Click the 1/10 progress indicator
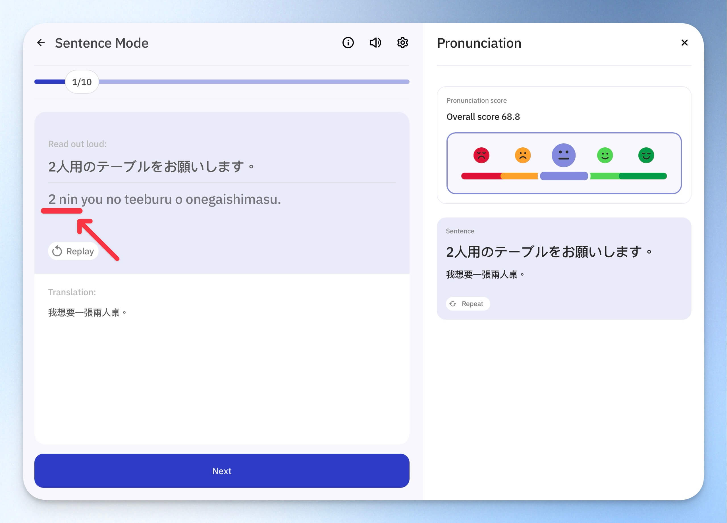The height and width of the screenshot is (523, 727). 82,82
